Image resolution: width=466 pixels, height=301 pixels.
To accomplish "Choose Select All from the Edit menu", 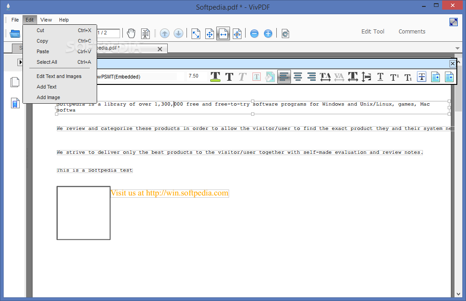I will click(x=60, y=62).
